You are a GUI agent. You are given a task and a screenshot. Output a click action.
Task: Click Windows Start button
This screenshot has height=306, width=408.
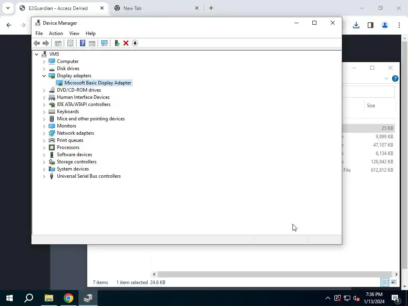10,298
